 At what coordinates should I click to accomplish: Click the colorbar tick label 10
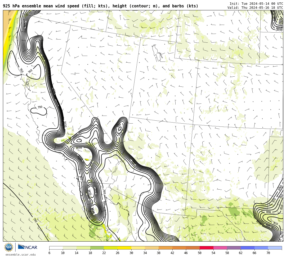click(63, 253)
